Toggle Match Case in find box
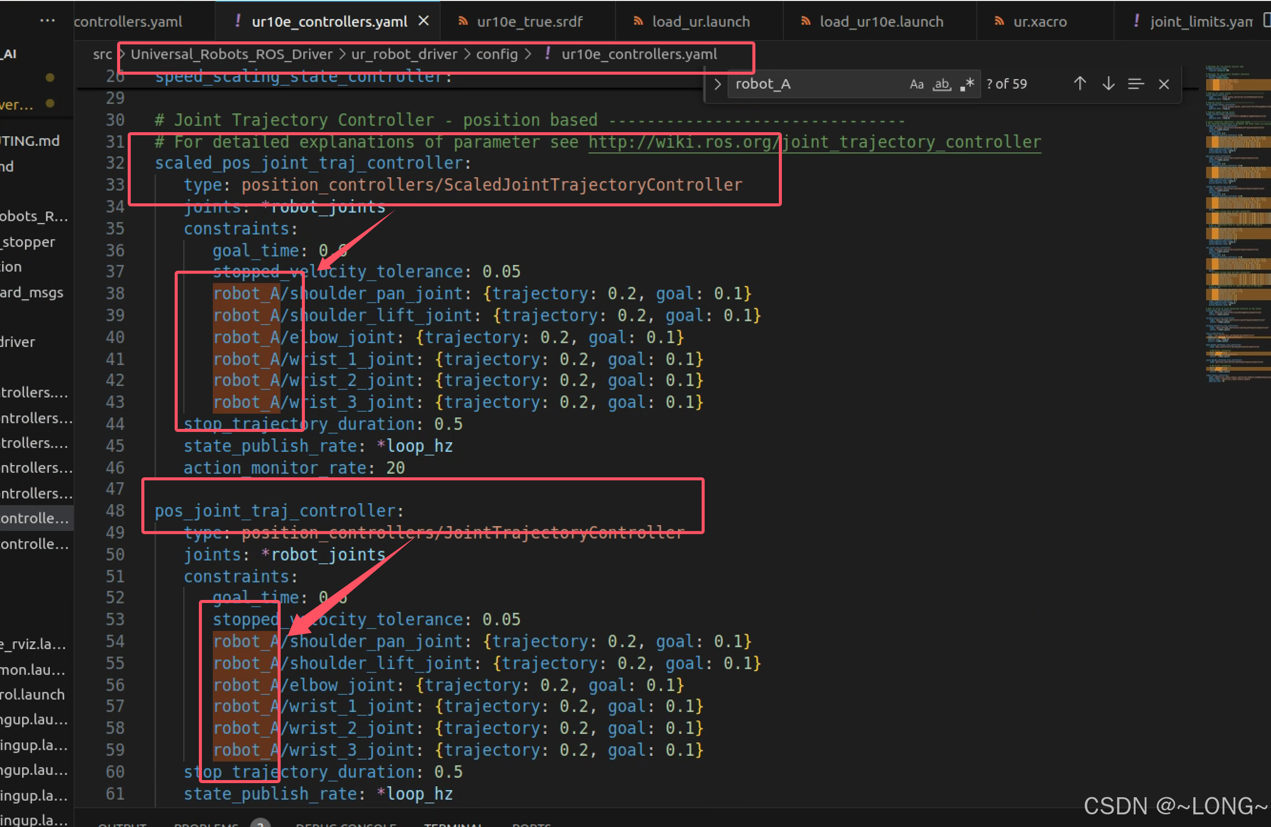Image resolution: width=1271 pixels, height=827 pixels. pyautogui.click(x=916, y=84)
